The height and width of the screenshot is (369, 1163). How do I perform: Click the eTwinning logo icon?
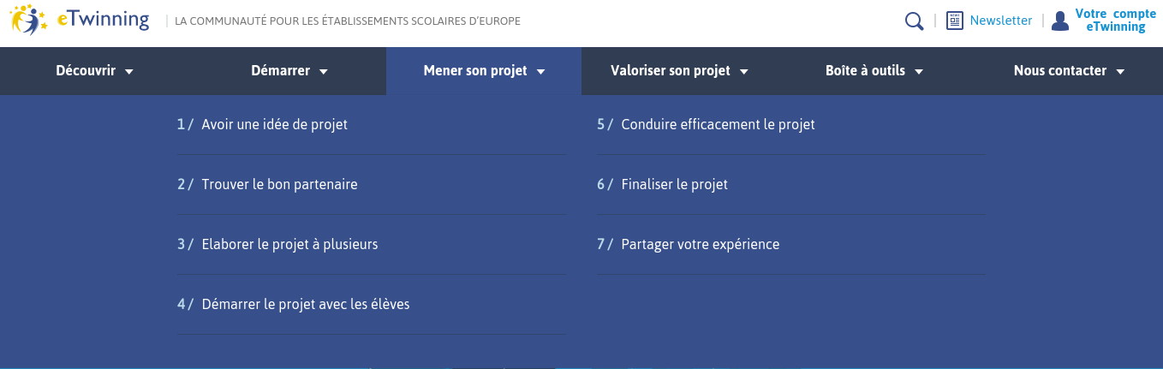29,20
